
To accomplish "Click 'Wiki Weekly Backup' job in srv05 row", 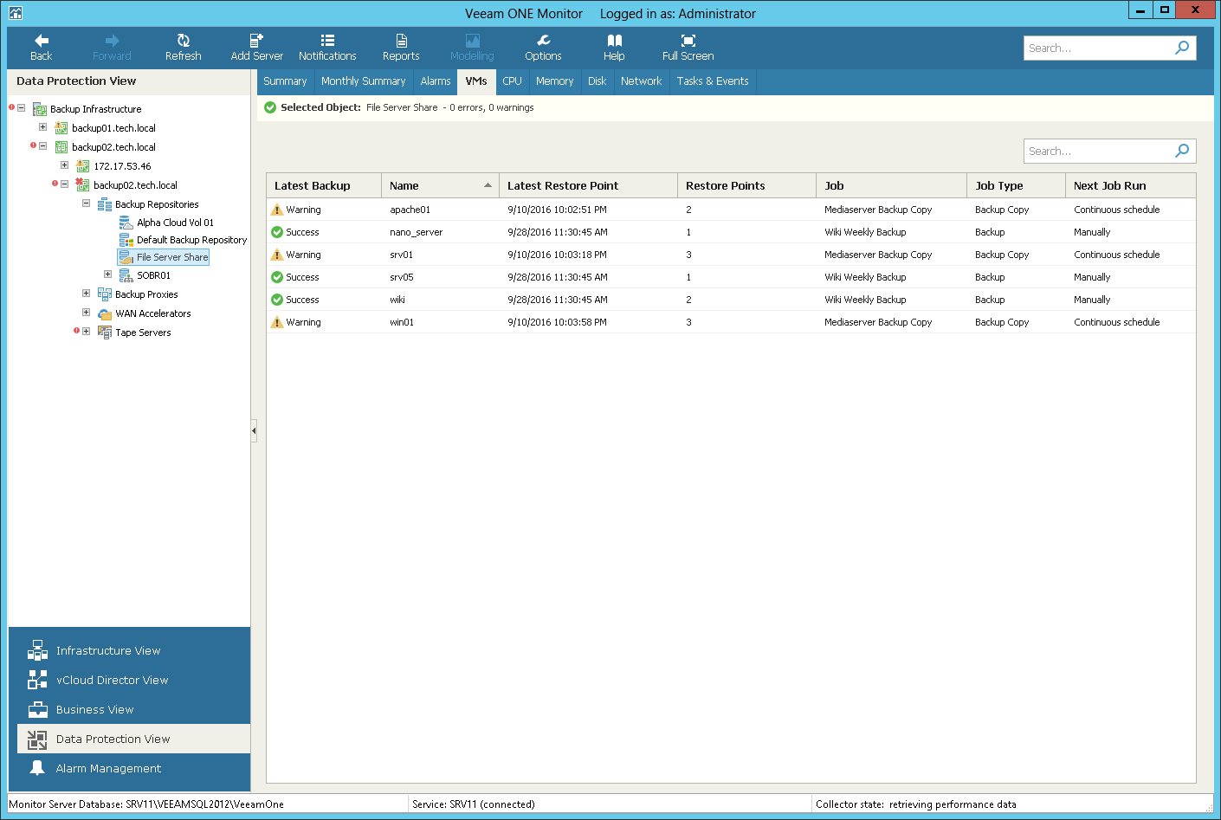I will [865, 277].
